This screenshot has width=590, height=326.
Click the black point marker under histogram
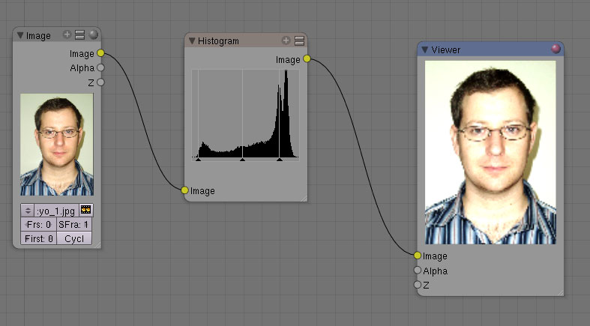tap(199, 160)
